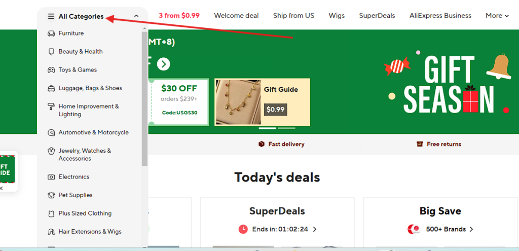Screen dimensions: 519x251
Task: Click the Pet Supplies icon
Action: (x=51, y=195)
